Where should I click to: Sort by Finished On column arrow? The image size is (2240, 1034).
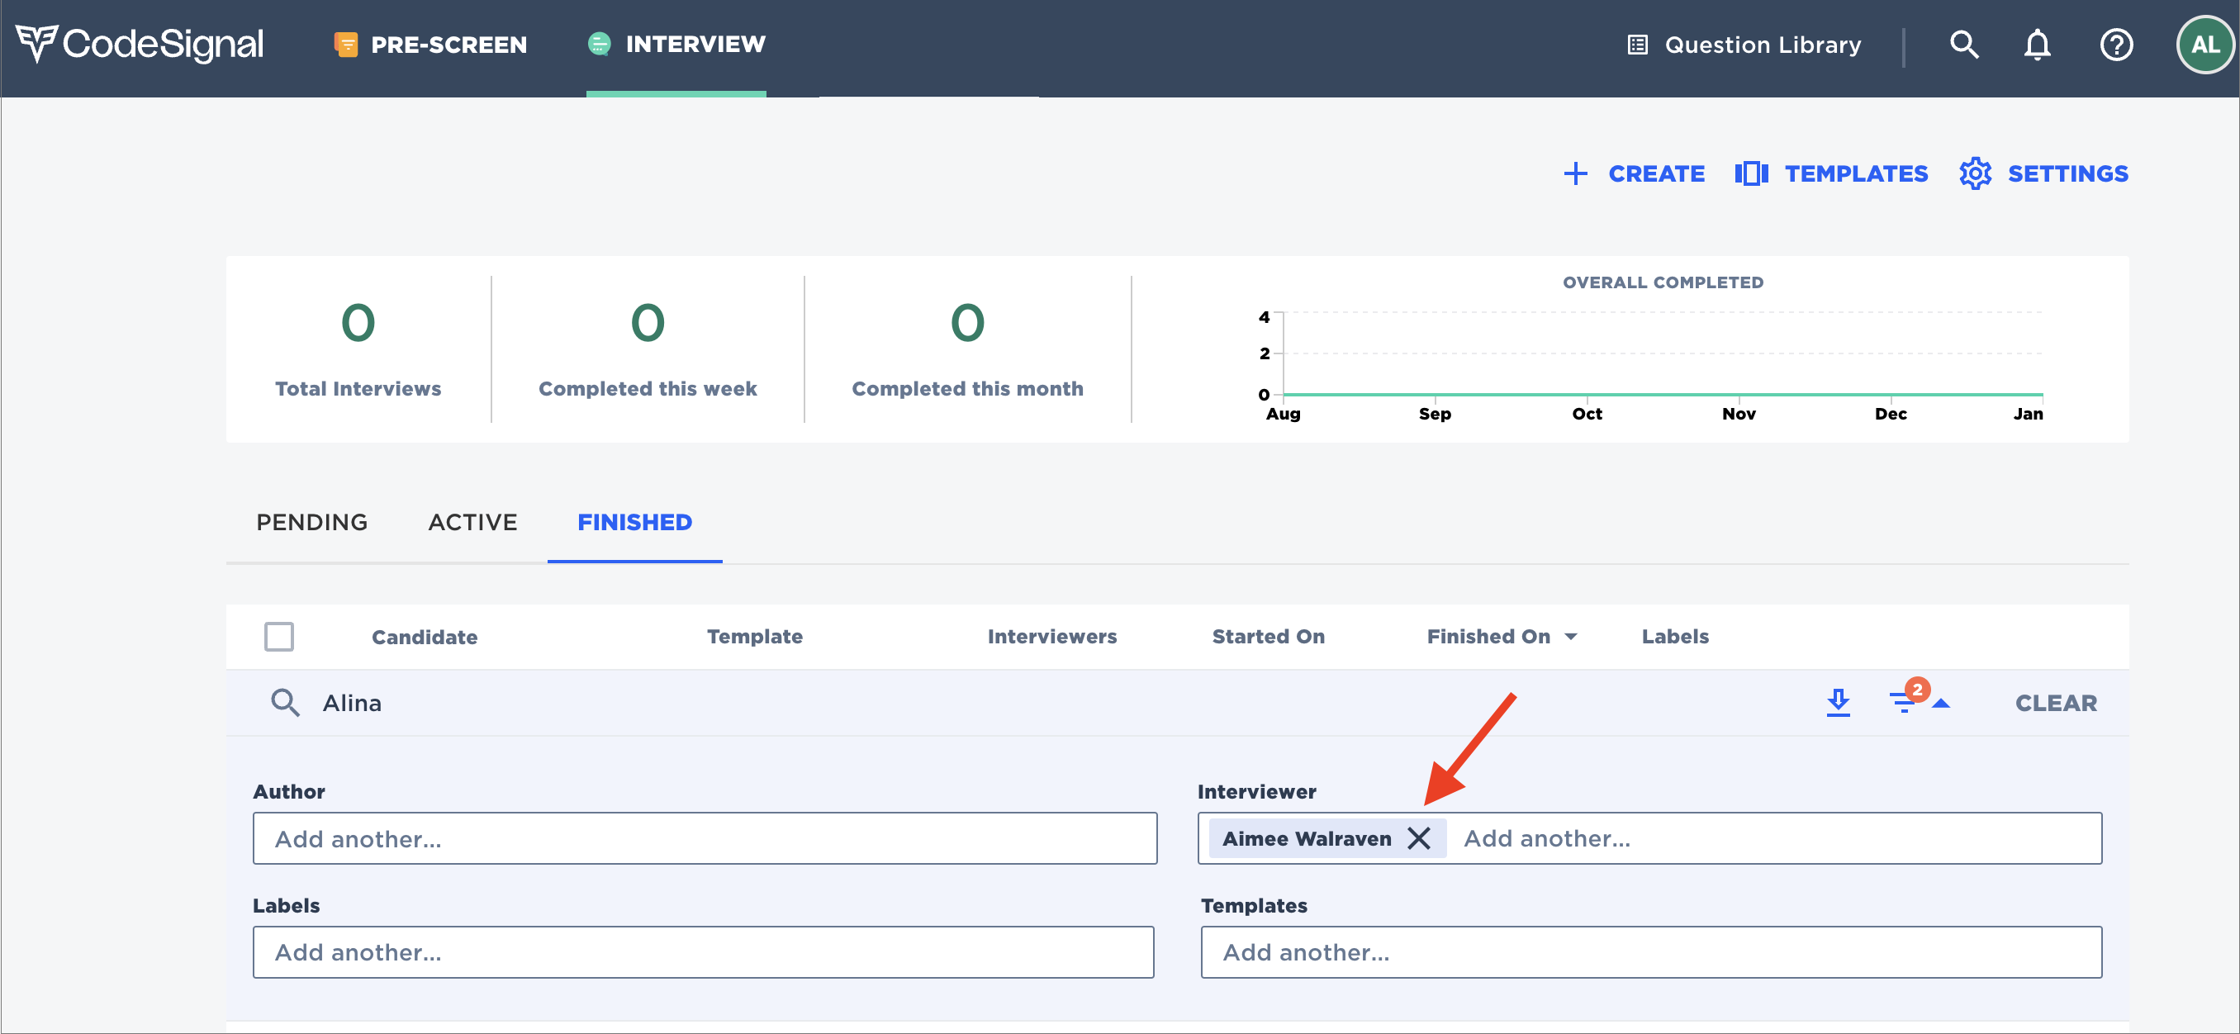1570,637
